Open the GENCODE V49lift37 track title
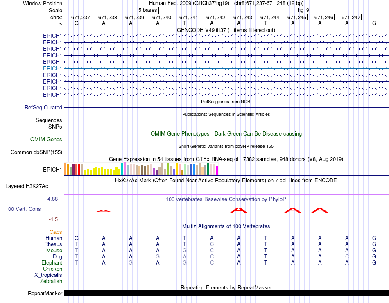Viewport: 389px width, 303px height. tap(226, 30)
